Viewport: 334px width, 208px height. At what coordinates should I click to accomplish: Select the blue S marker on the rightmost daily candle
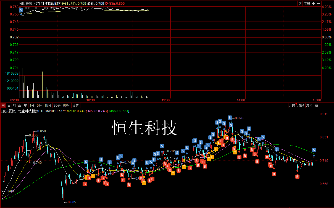(x=314, y=150)
